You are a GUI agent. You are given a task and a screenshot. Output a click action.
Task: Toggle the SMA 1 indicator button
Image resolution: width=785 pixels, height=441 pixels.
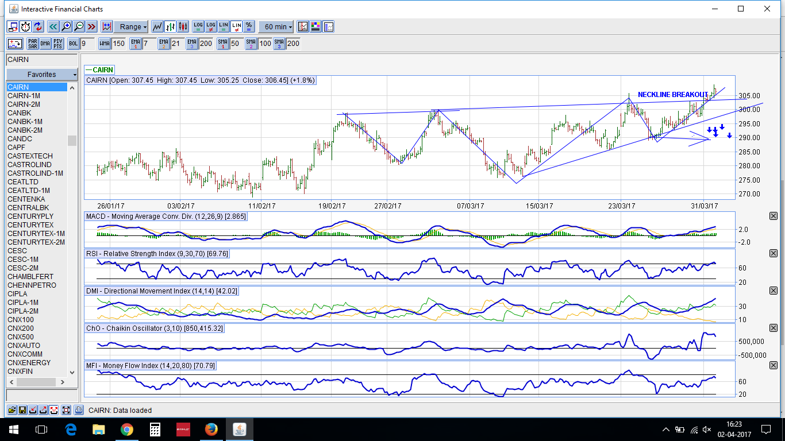[223, 43]
